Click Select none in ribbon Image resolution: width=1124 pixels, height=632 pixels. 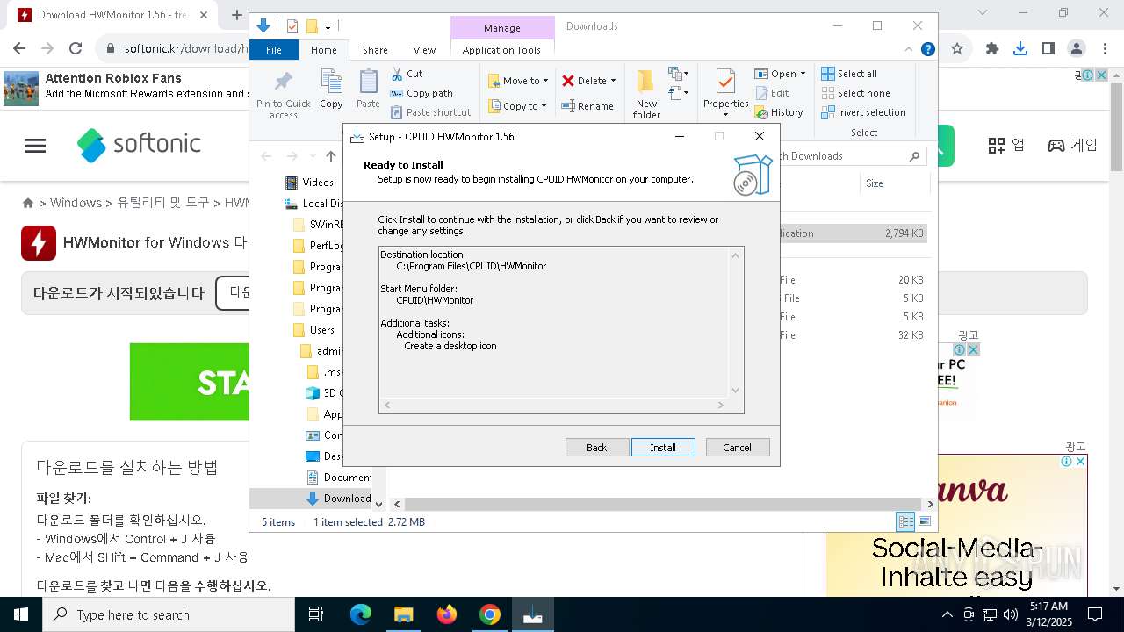(855, 93)
